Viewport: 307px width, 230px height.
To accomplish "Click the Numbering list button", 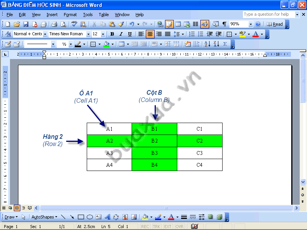I will pyautogui.click(x=192, y=34).
